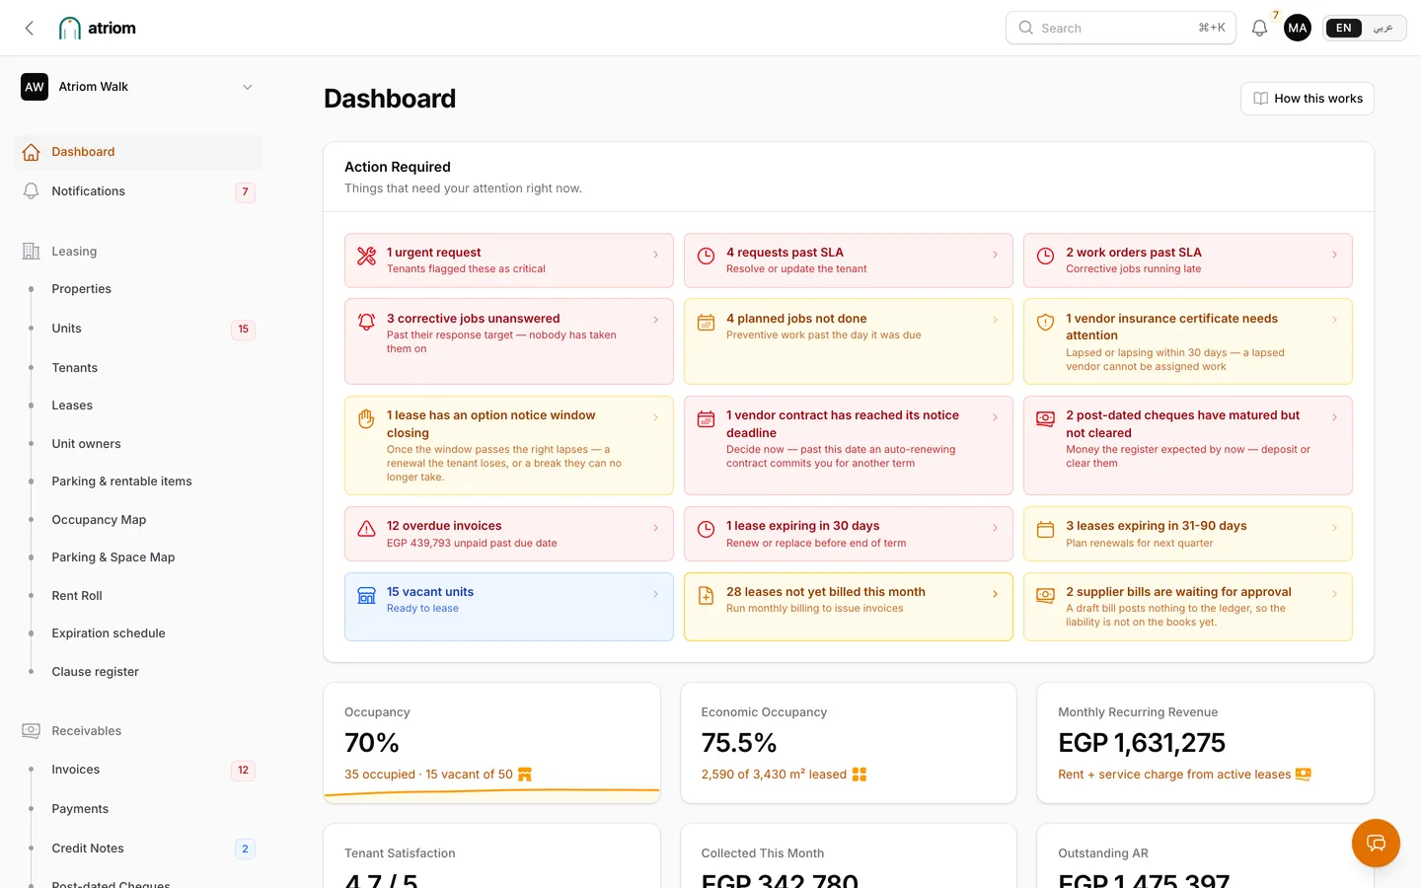1421x888 pixels.
Task: Open Notifications in sidebar
Action: coord(138,191)
